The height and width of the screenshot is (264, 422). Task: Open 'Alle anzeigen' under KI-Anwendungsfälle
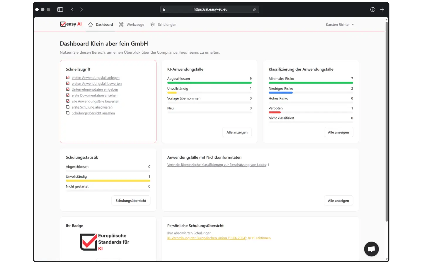pyautogui.click(x=237, y=132)
